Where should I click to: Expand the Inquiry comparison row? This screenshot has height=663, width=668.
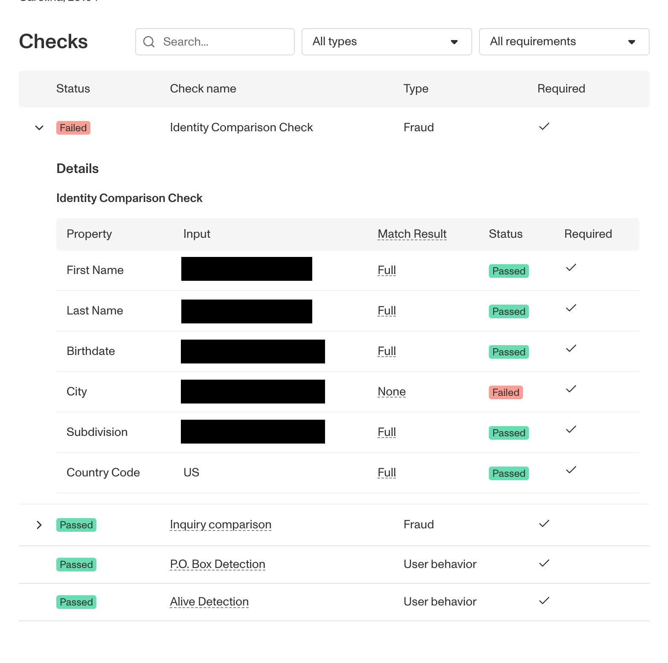[39, 525]
